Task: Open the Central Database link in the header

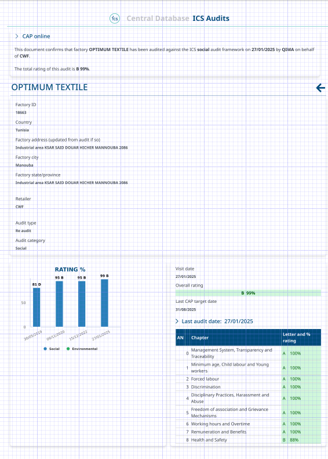Action: (x=158, y=19)
